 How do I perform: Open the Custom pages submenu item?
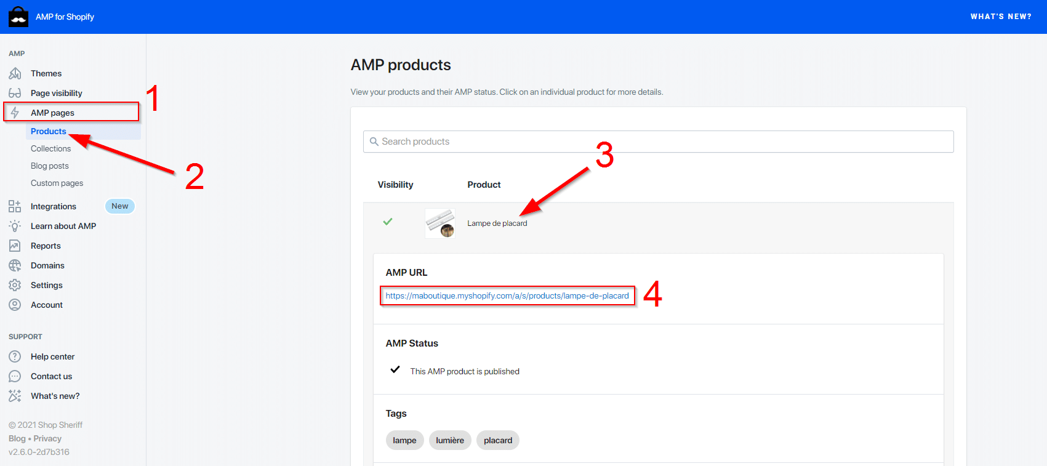57,183
